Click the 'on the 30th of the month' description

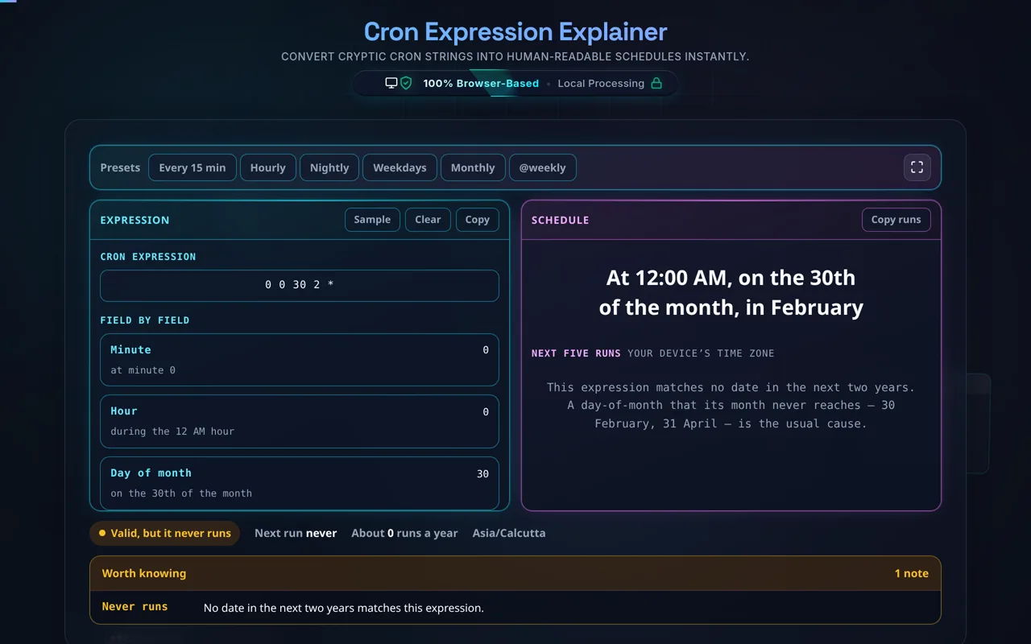[x=181, y=493]
